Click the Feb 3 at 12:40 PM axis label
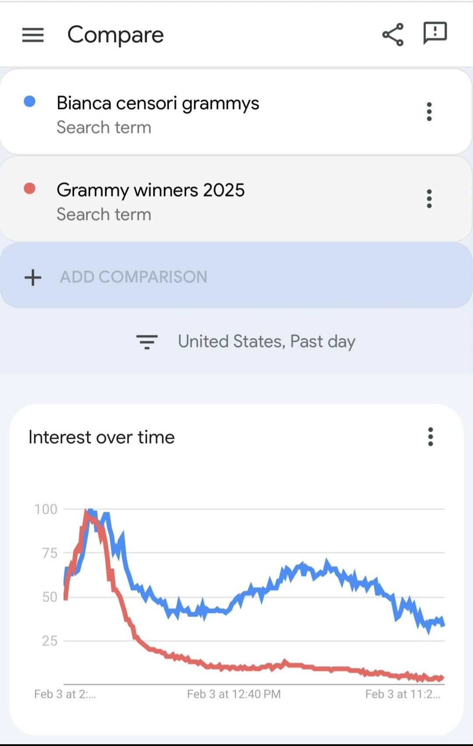Image resolution: width=473 pixels, height=746 pixels. click(233, 694)
